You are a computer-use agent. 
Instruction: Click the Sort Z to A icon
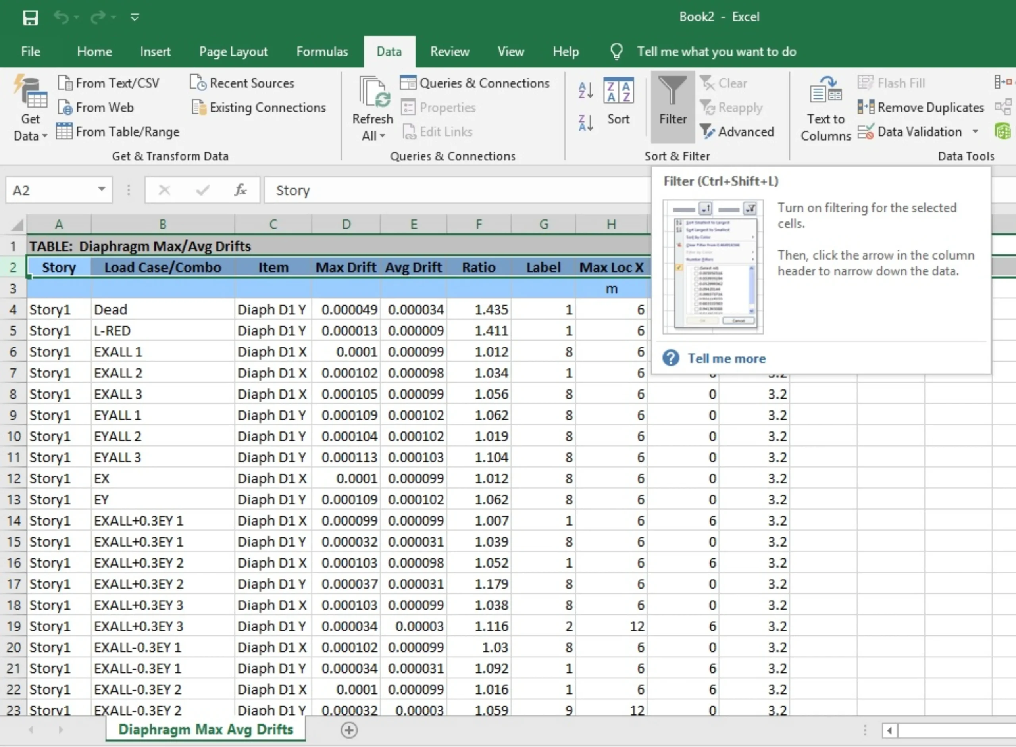(586, 123)
